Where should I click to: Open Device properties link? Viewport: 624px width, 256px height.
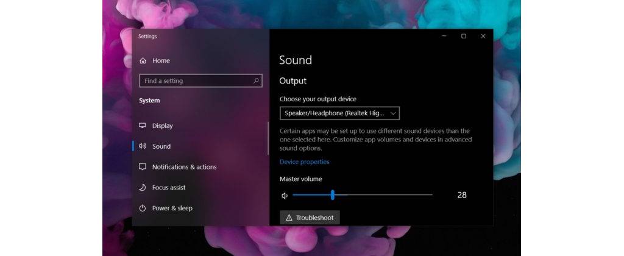pyautogui.click(x=305, y=162)
